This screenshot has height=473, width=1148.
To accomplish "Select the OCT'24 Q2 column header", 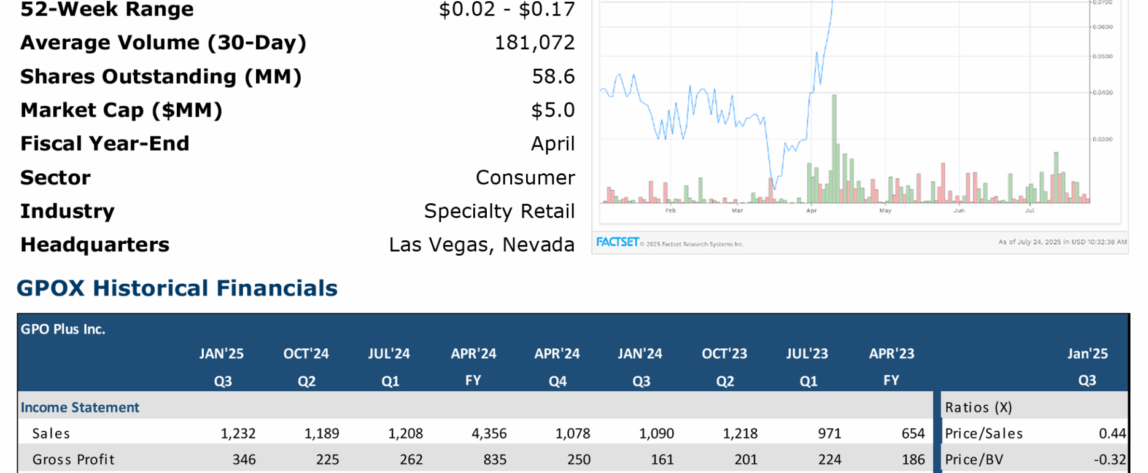I will point(306,367).
